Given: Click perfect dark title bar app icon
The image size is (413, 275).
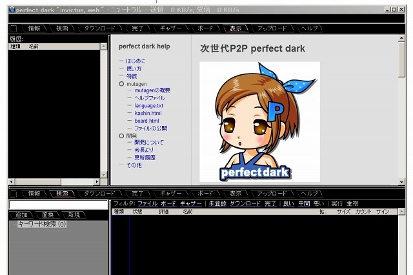Looking at the screenshot, I should pyautogui.click(x=12, y=10).
